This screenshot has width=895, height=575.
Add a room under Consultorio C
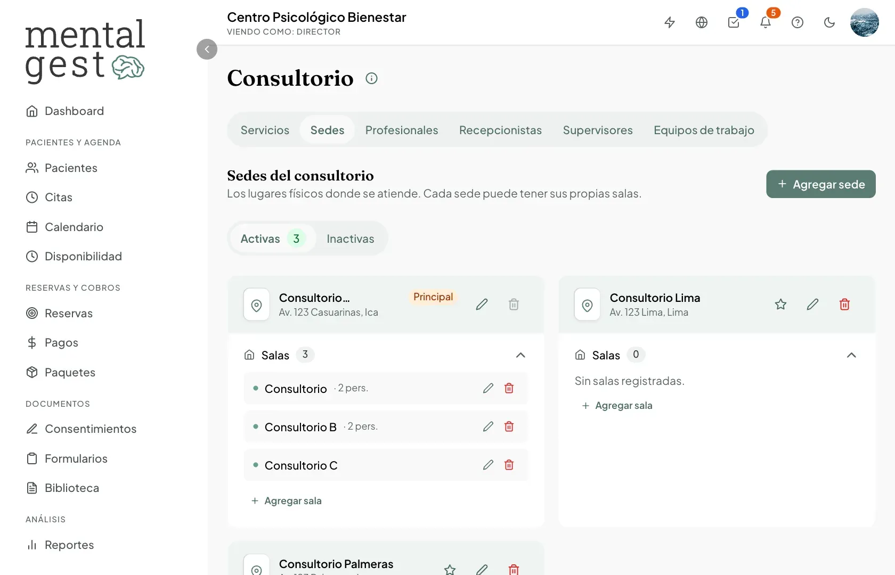point(287,501)
